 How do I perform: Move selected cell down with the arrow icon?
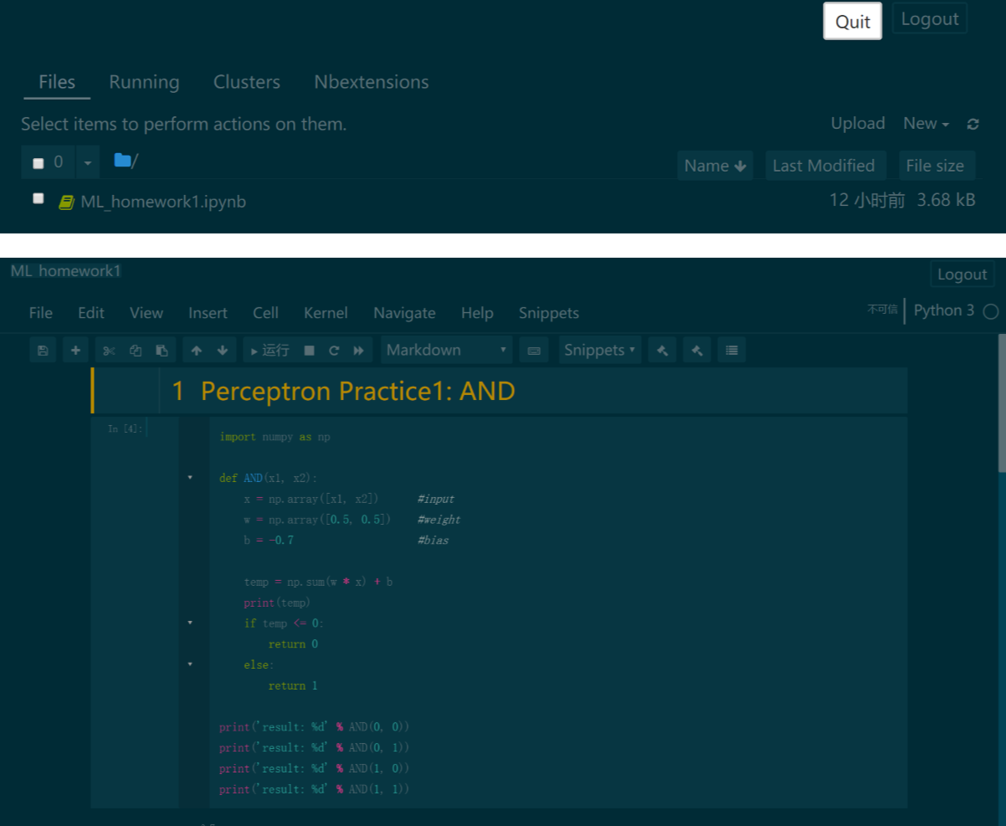click(223, 350)
